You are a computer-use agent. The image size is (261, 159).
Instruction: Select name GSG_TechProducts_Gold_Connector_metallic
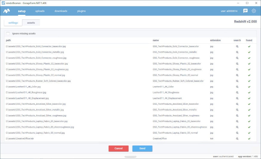175,52
